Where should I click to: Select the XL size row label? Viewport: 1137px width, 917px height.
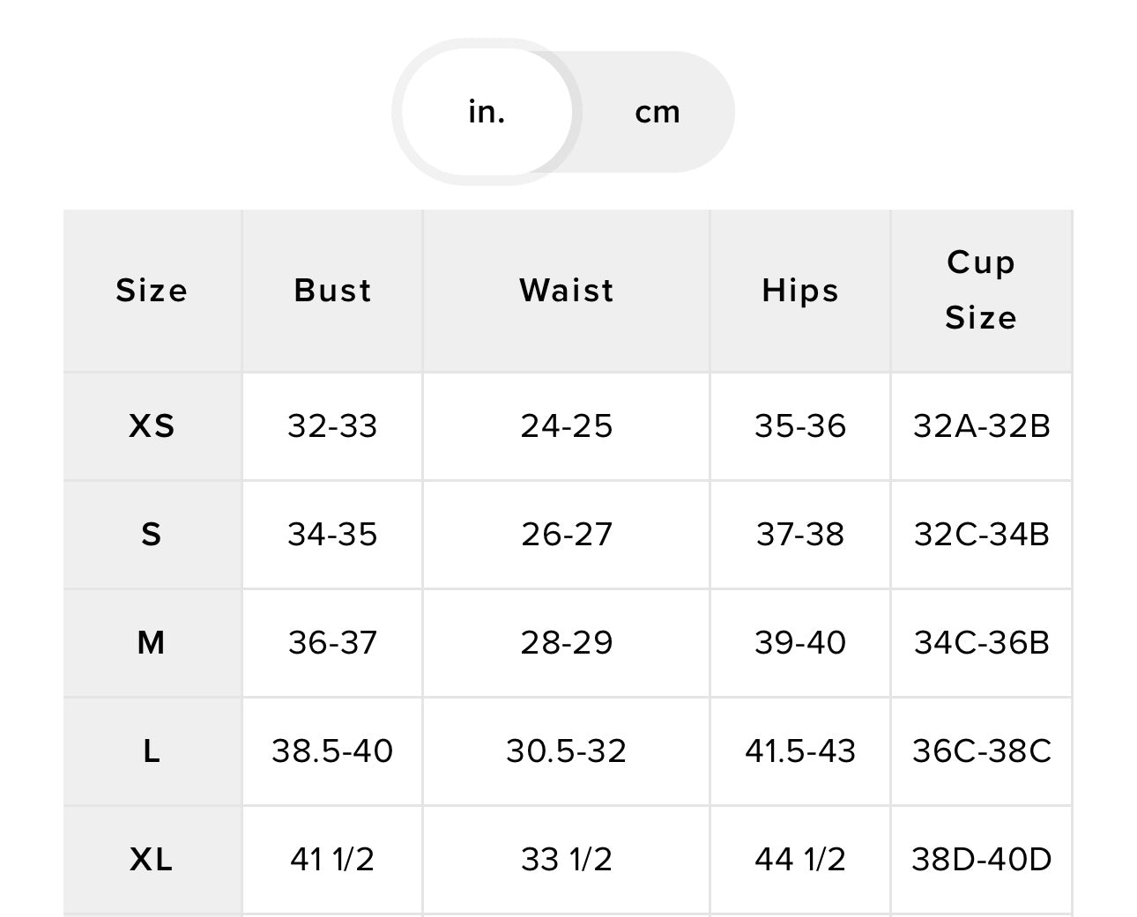[152, 859]
